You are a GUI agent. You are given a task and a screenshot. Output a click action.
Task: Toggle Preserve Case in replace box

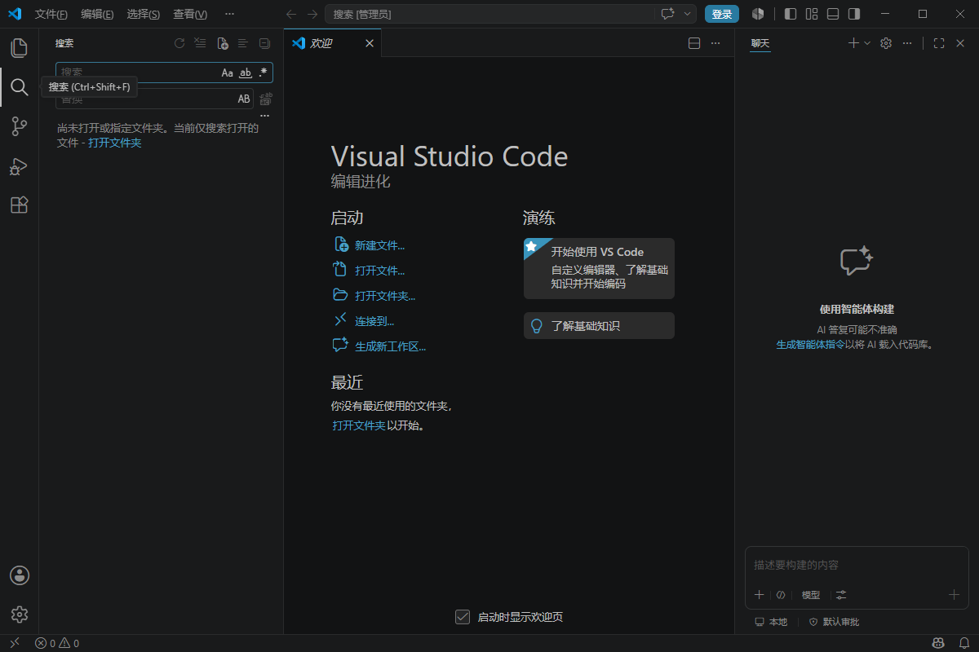[x=244, y=99]
